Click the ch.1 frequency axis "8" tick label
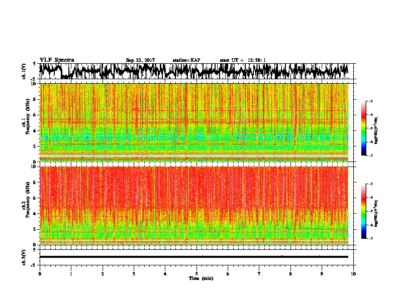398x307 pixels. click(35, 99)
